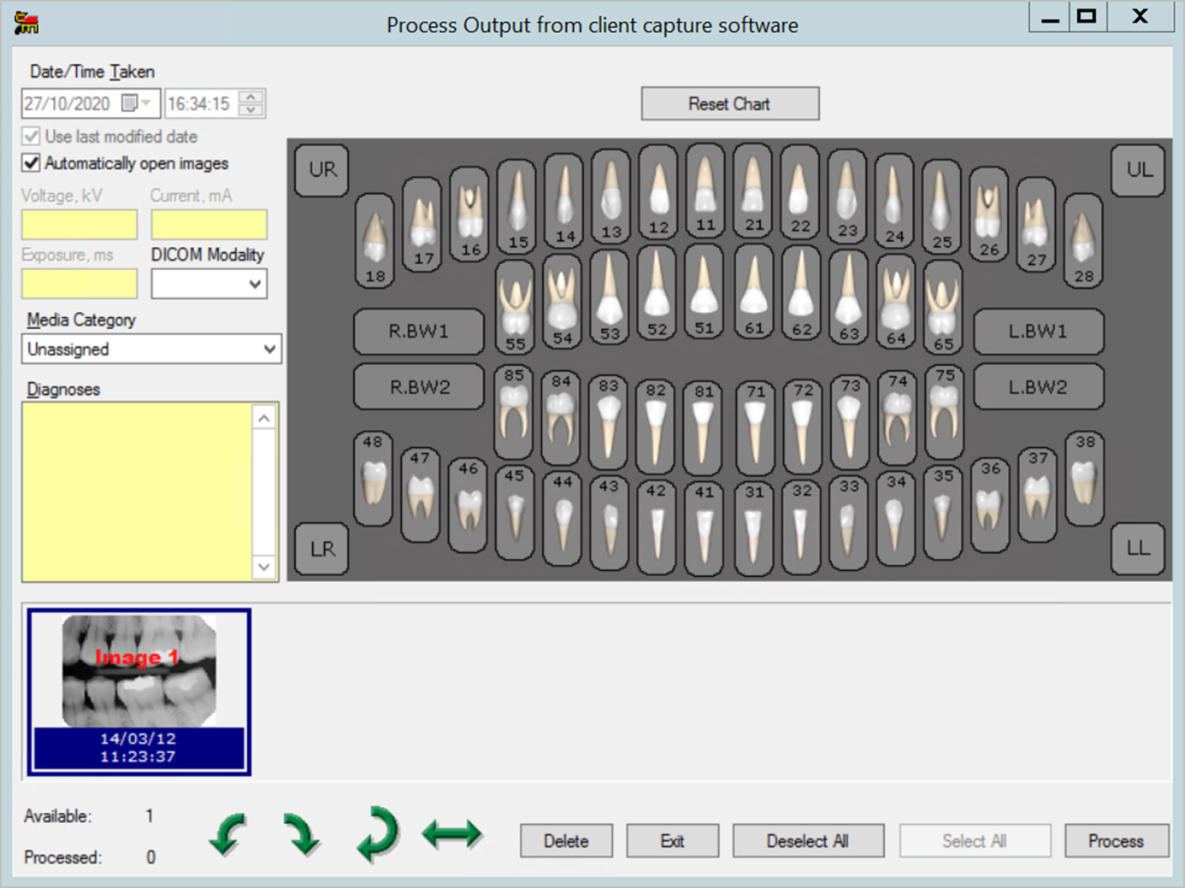Toggle the Automatically open images checkbox
Viewport: 1185px width, 888px height.
click(x=32, y=163)
